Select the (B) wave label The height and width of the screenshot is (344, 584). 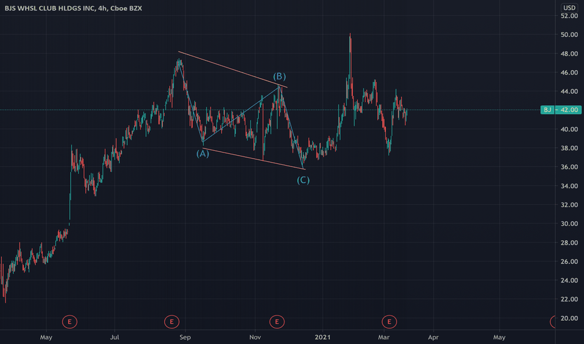tap(279, 76)
